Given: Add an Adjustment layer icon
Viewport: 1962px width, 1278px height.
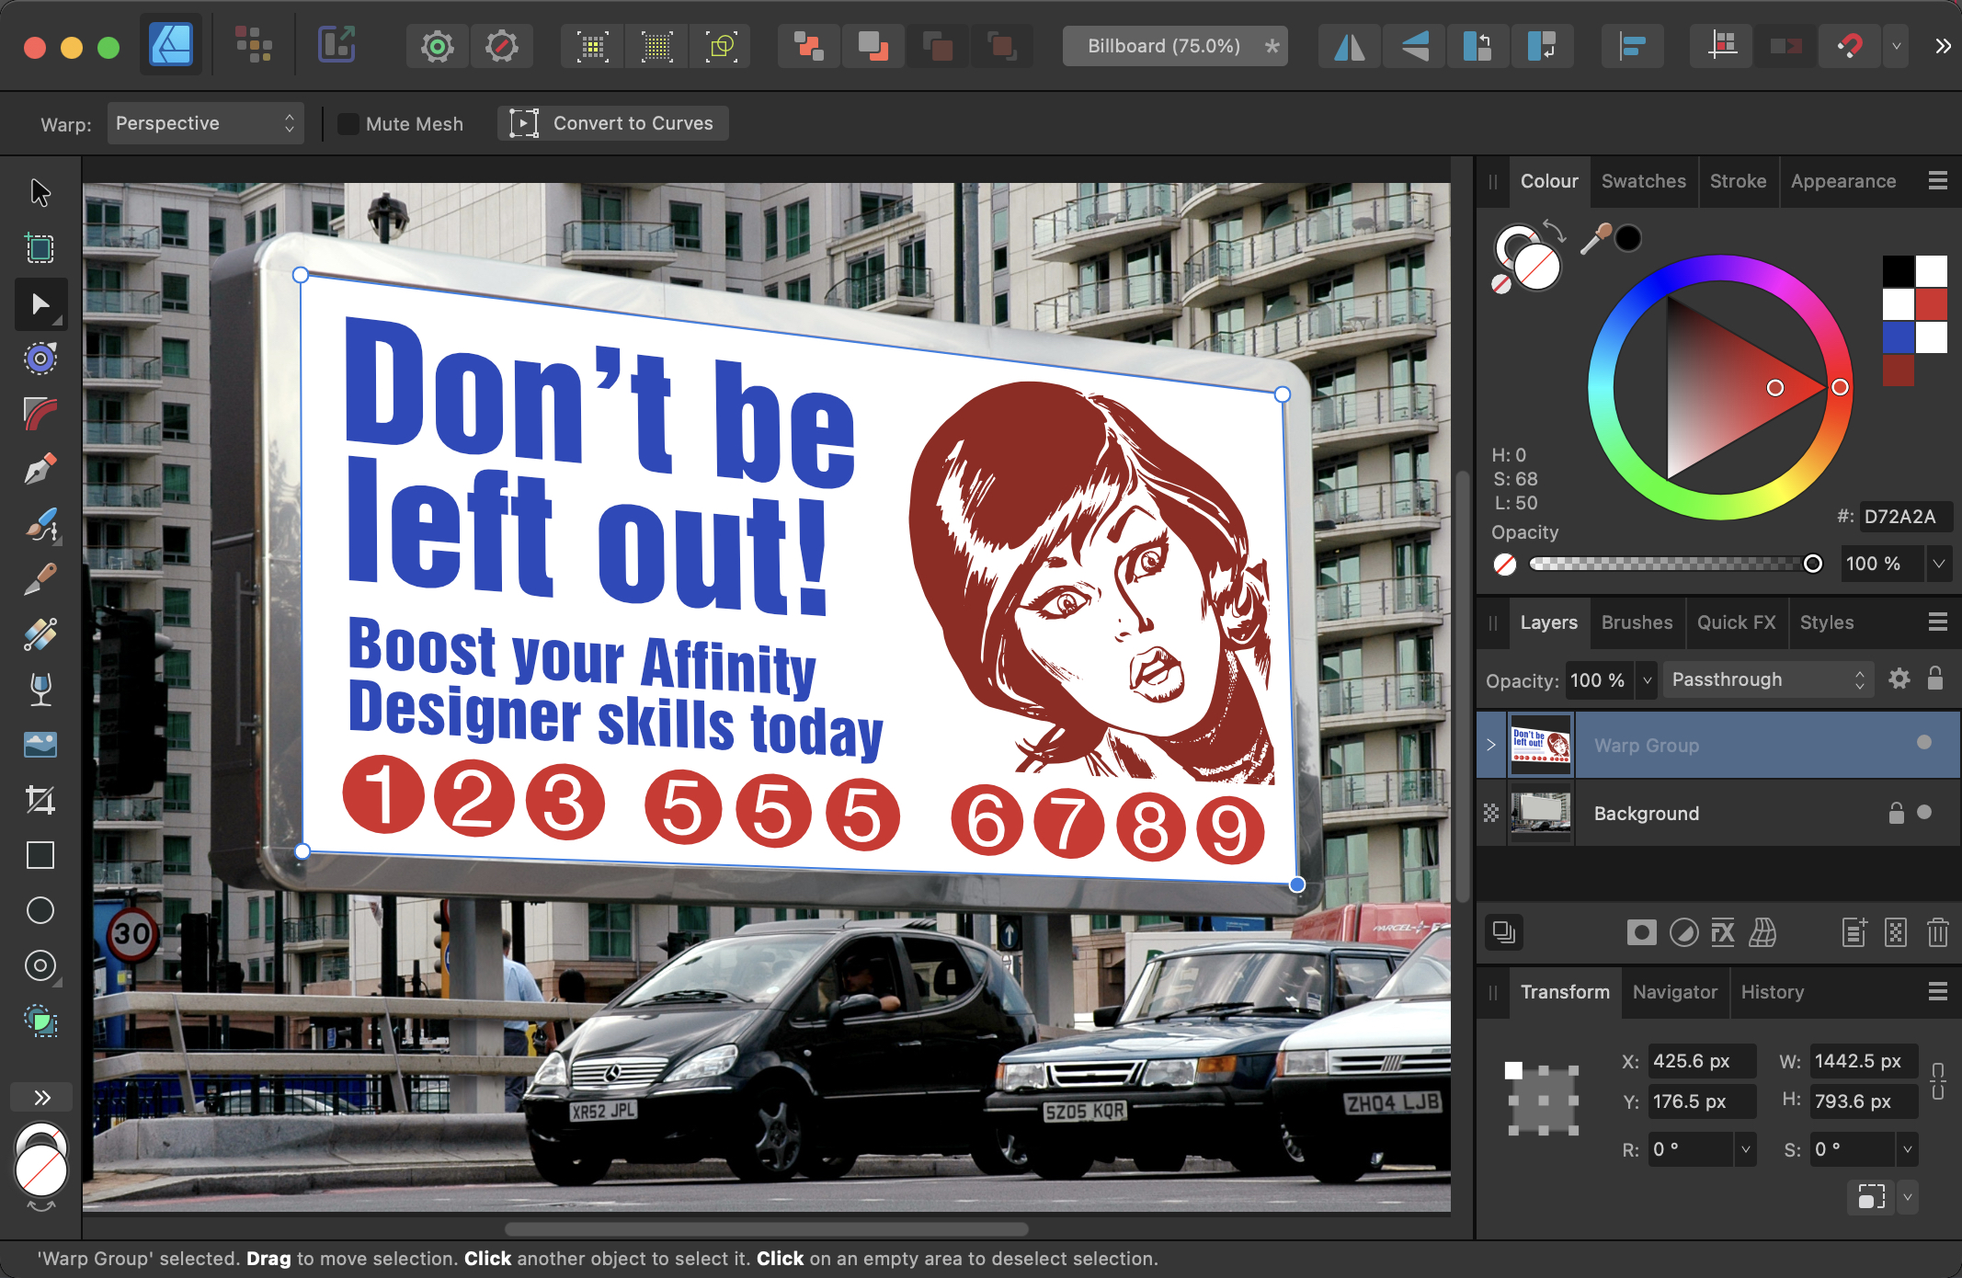Looking at the screenshot, I should click(1683, 933).
